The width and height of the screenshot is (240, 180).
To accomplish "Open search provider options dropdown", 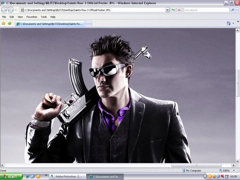I will [237, 10].
